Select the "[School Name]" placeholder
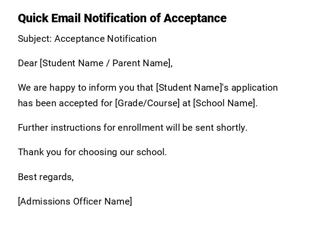Screen dimensions: 312x229 [x=224, y=103]
